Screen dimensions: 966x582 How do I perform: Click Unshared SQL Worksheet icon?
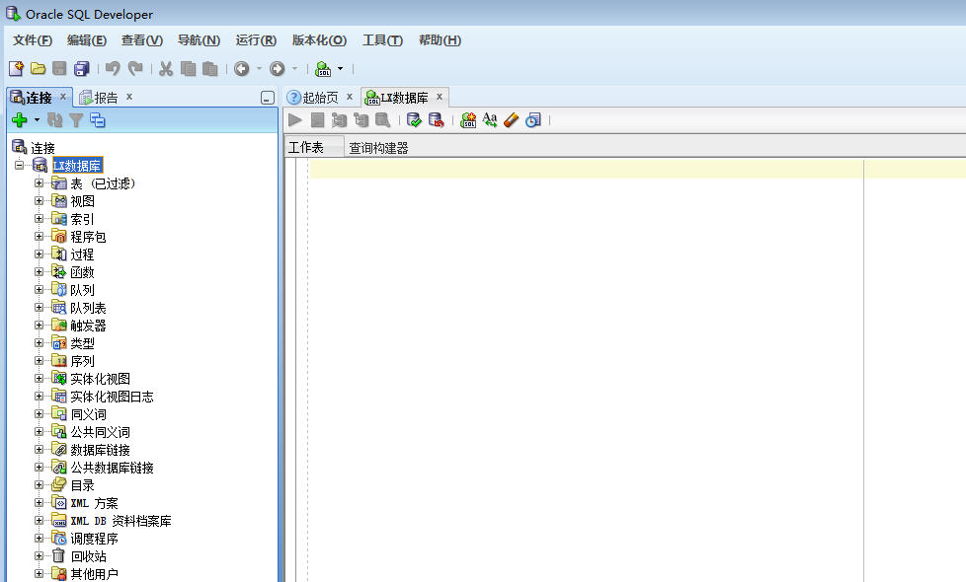(468, 120)
